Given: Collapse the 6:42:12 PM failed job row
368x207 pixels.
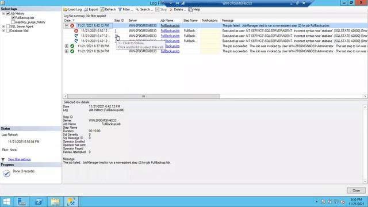Looking at the screenshot, I should point(67,25).
